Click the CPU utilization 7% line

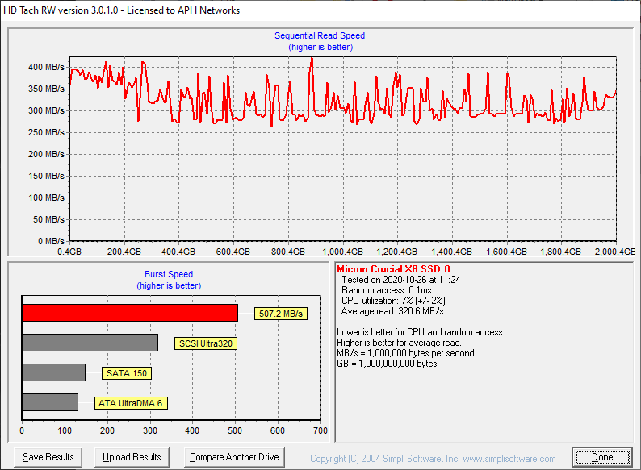coord(392,301)
